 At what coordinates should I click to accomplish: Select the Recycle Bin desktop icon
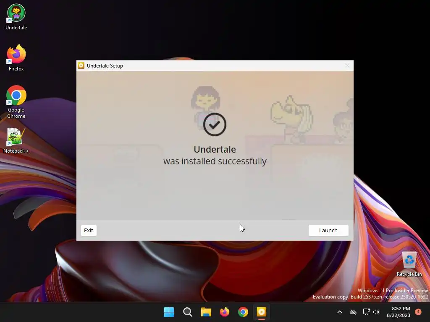tap(409, 264)
